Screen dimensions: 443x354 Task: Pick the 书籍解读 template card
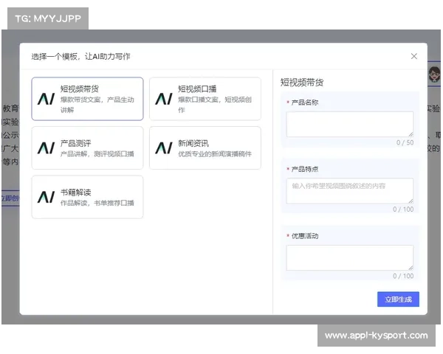(x=88, y=197)
